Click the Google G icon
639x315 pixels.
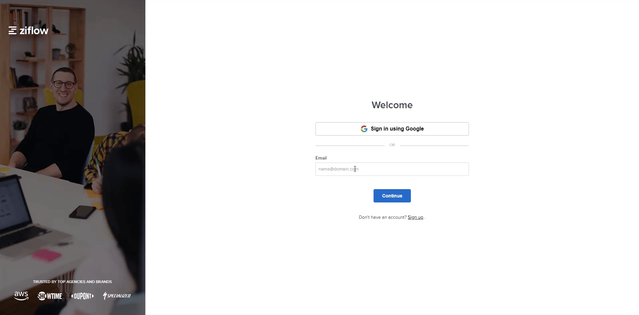click(364, 129)
